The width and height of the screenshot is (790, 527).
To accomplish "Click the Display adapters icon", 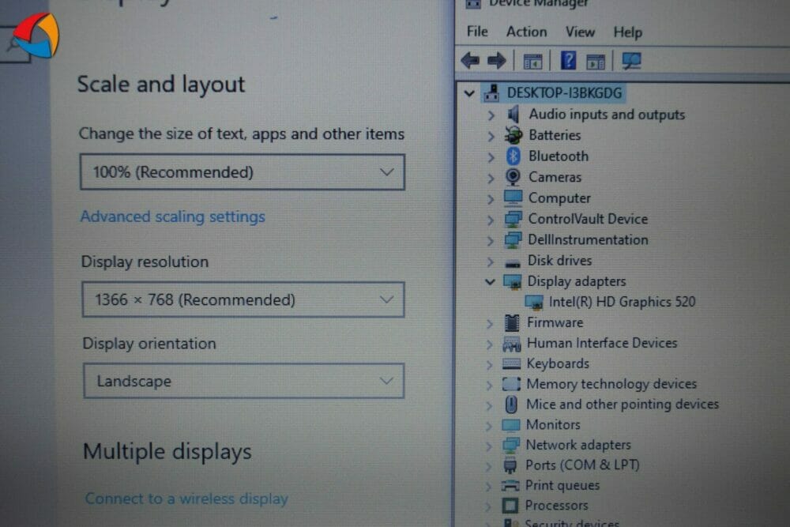I will [513, 281].
